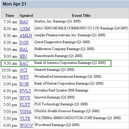
Task: Open HAL Halliburton symbol link
Action: (x=24, y=49)
